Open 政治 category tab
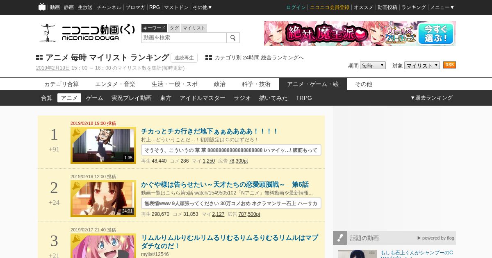This screenshot has width=492, height=258. [220, 84]
